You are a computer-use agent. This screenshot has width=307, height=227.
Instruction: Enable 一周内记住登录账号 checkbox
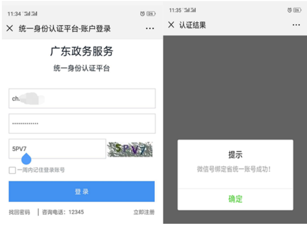click(x=13, y=170)
